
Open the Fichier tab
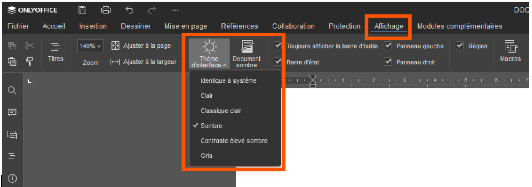click(18, 26)
